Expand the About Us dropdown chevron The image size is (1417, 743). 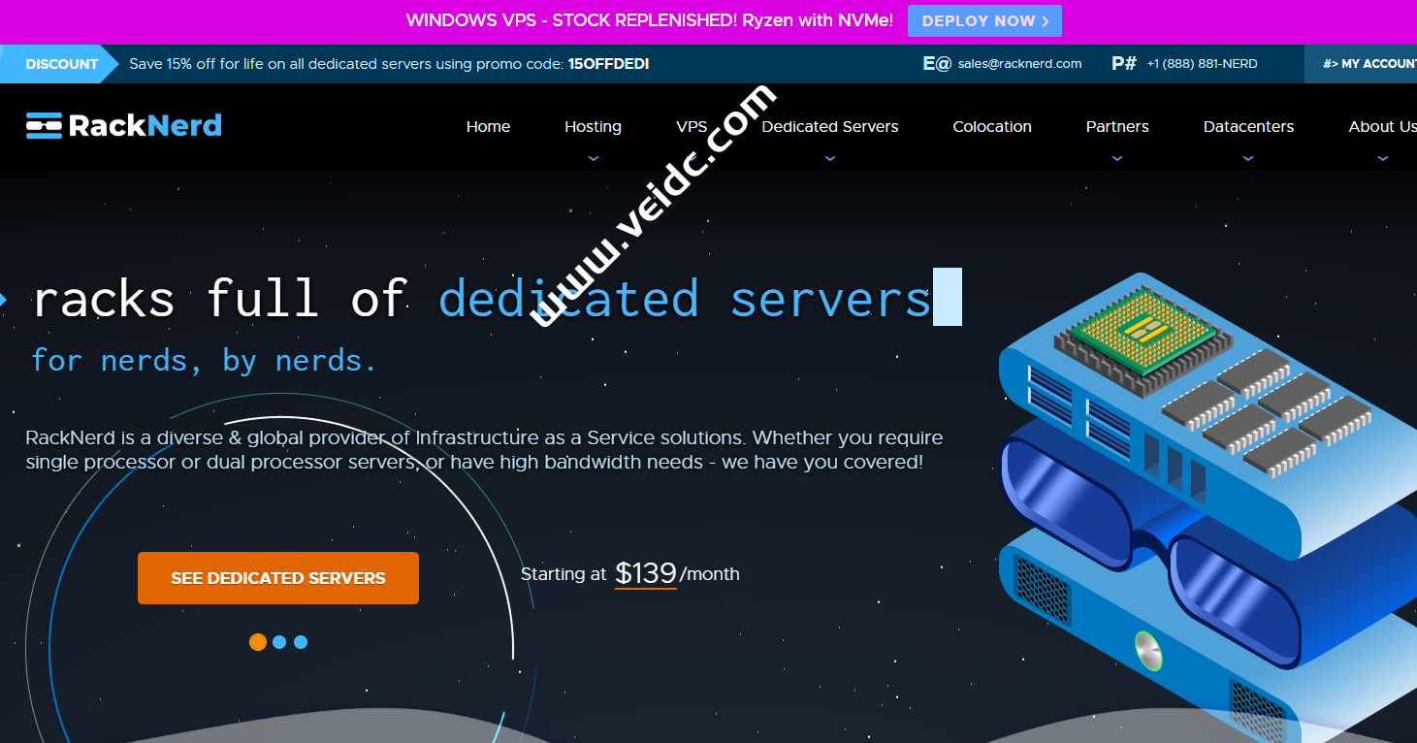(x=1383, y=158)
